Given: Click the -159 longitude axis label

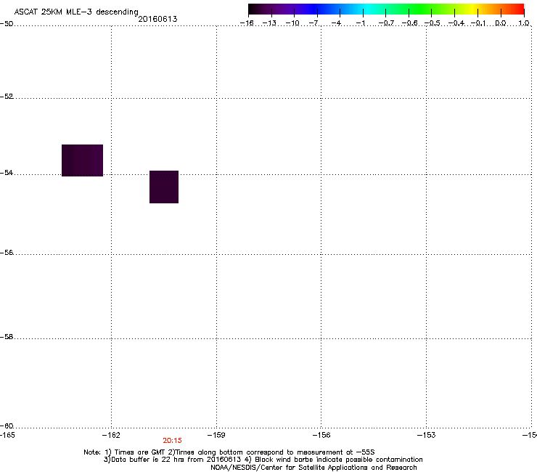Looking at the screenshot, I should coord(216,435).
